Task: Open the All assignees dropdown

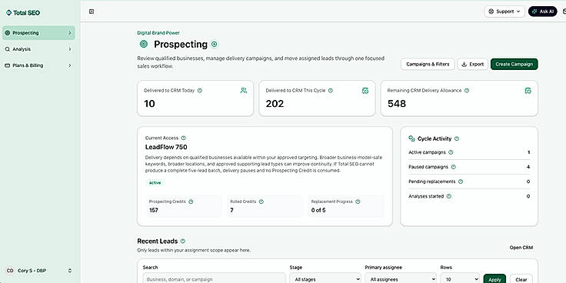Action: 401,278
